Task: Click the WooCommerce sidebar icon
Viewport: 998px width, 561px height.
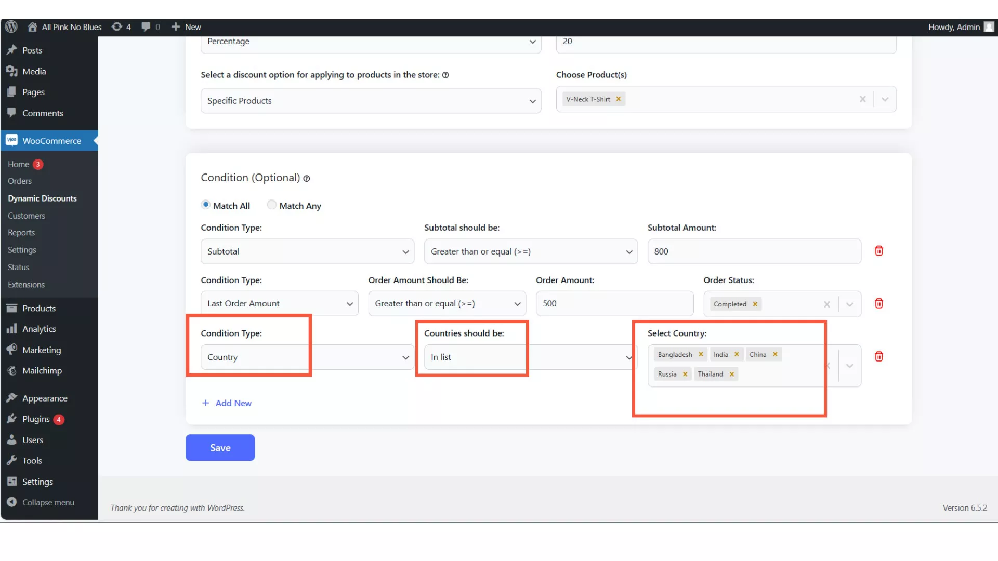Action: click(x=11, y=140)
